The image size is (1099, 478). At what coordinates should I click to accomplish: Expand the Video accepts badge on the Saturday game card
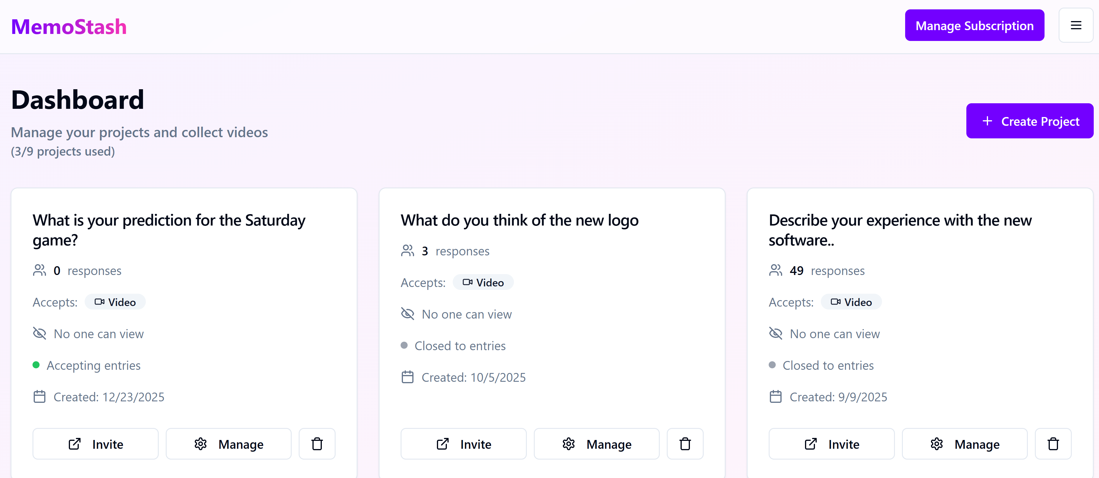click(x=114, y=302)
